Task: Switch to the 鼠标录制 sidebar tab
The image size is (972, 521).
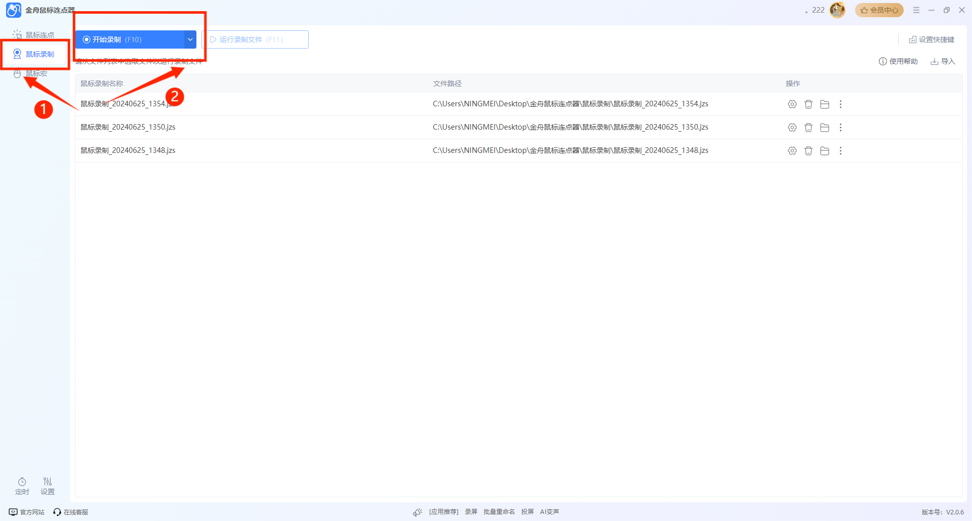Action: tap(34, 54)
